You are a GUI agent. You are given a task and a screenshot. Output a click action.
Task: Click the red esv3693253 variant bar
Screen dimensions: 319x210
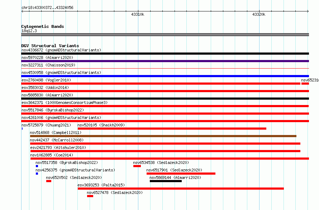tap(181, 189)
